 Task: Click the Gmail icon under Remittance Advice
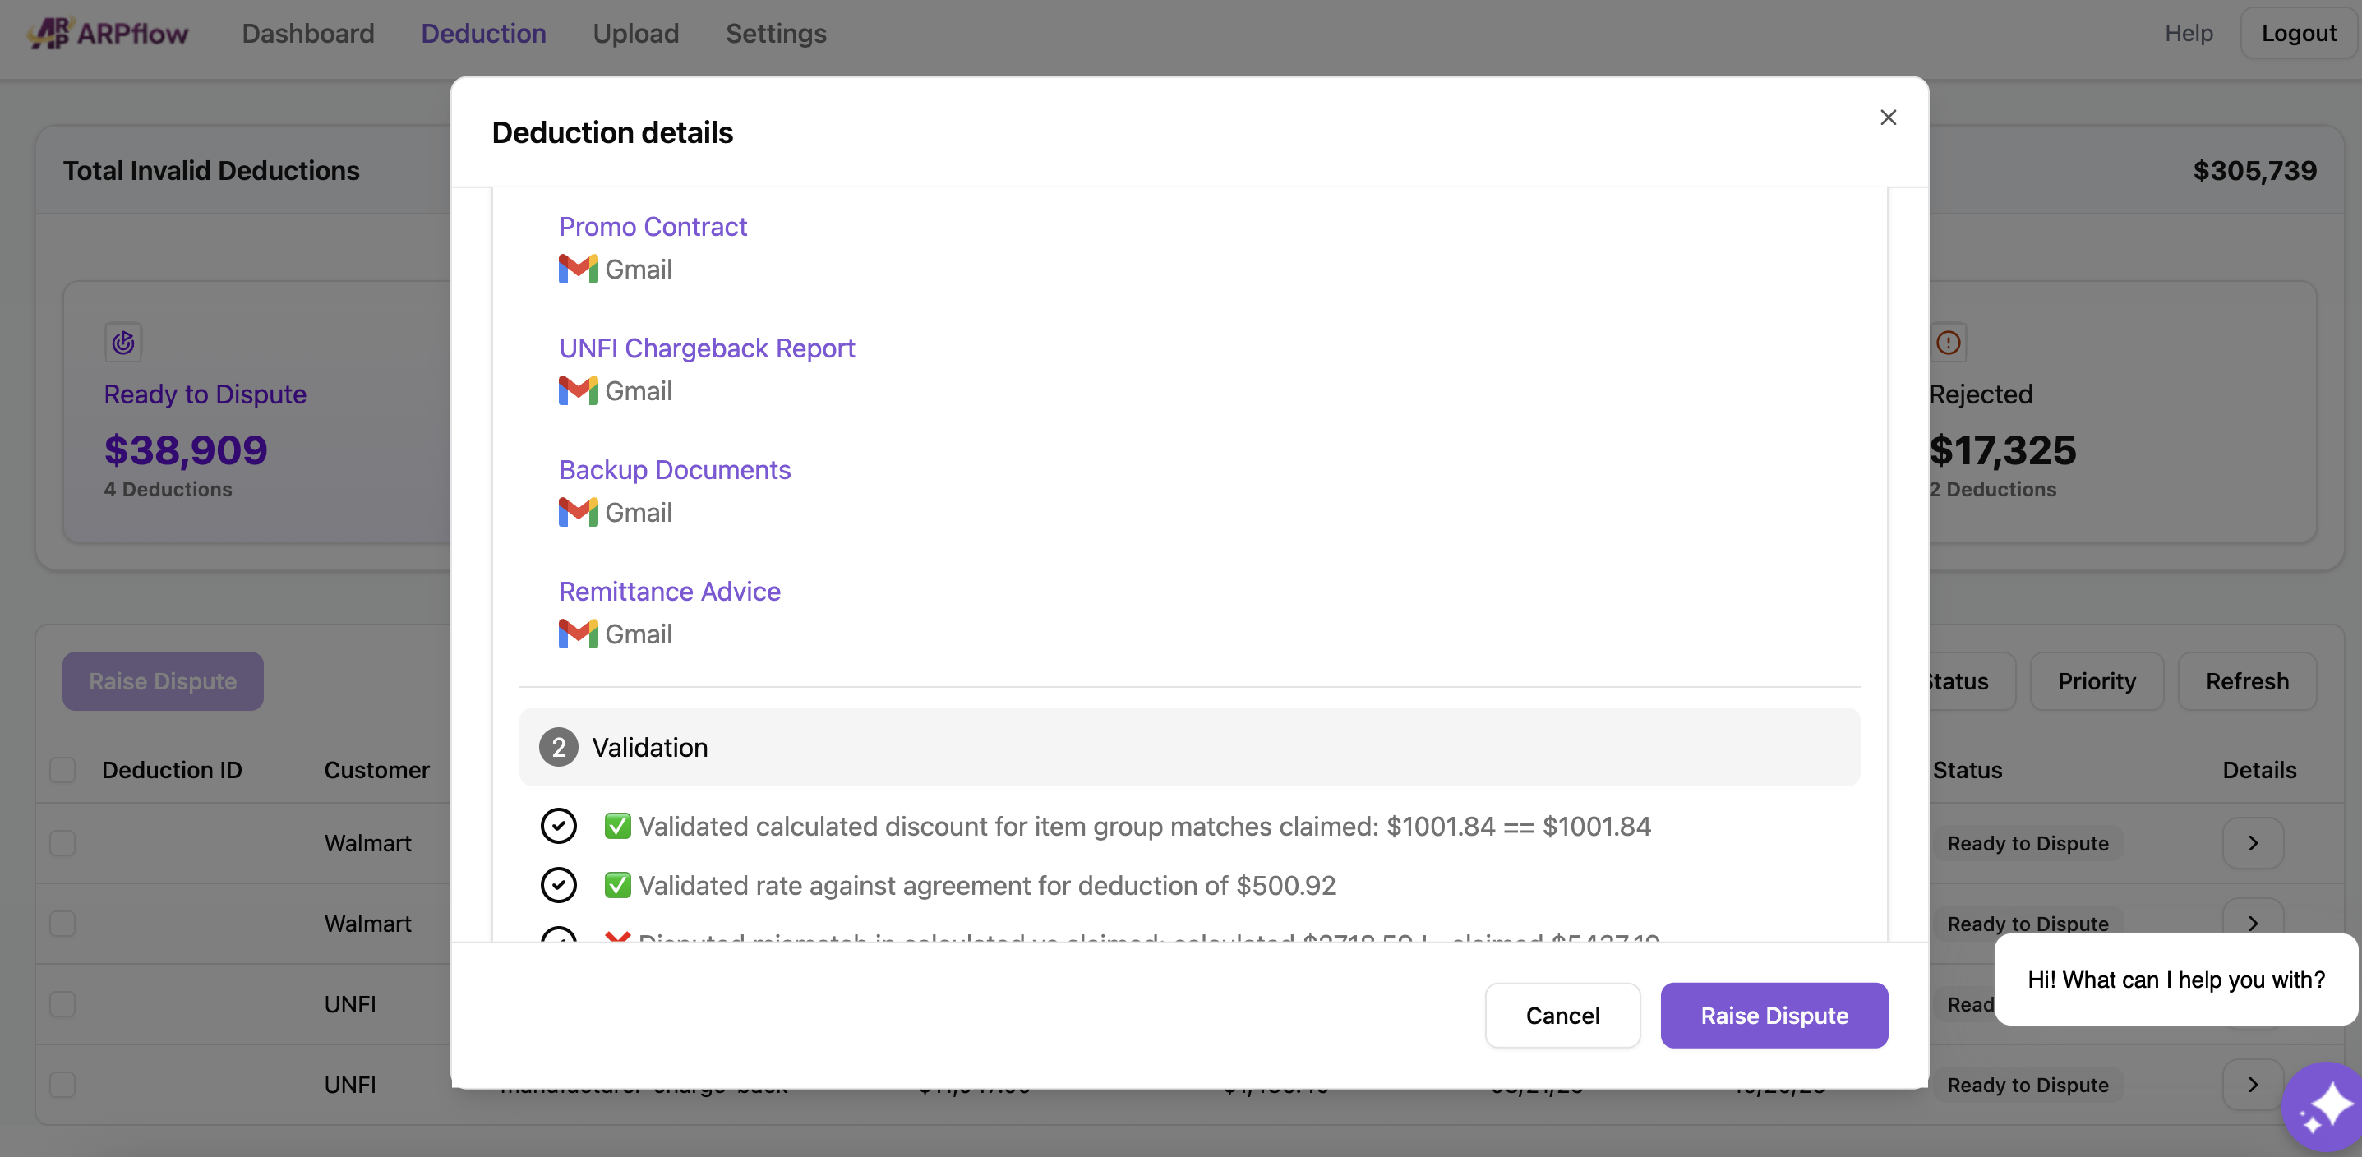(578, 634)
